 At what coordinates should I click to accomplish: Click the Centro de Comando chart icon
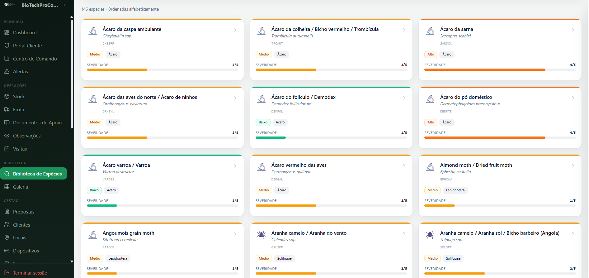pyautogui.click(x=7, y=59)
